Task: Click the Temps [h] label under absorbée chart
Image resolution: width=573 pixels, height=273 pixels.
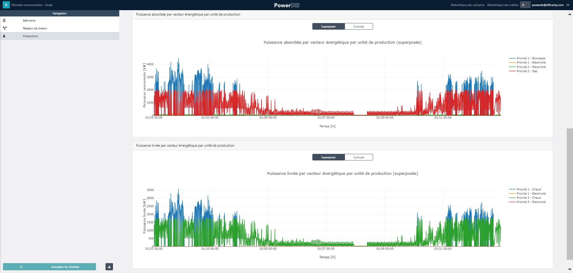Action: pos(327,126)
